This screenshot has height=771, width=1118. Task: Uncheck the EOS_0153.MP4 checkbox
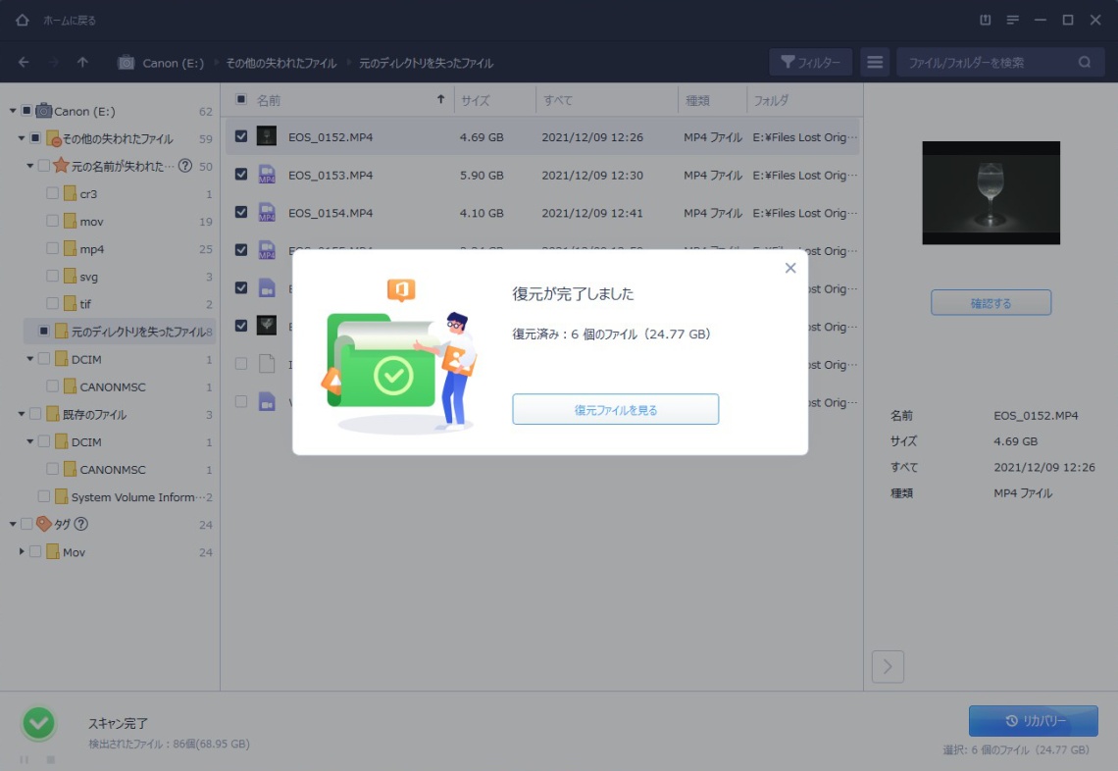tap(241, 174)
